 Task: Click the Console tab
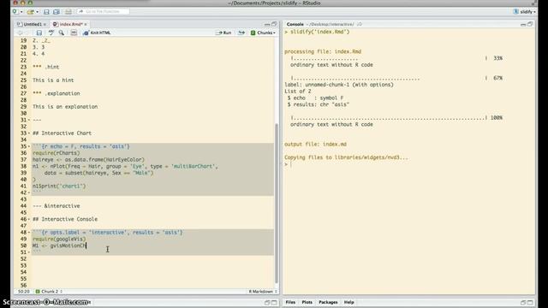point(295,24)
